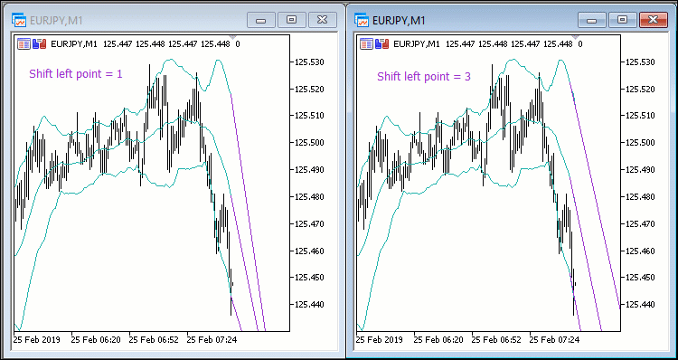Click the greyed EURJPY,M1 title text of inactive window
Viewport: 678px width, 360px height.
(x=56, y=21)
